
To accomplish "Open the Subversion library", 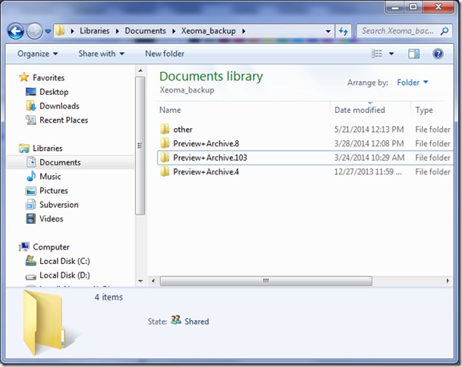I will click(59, 205).
